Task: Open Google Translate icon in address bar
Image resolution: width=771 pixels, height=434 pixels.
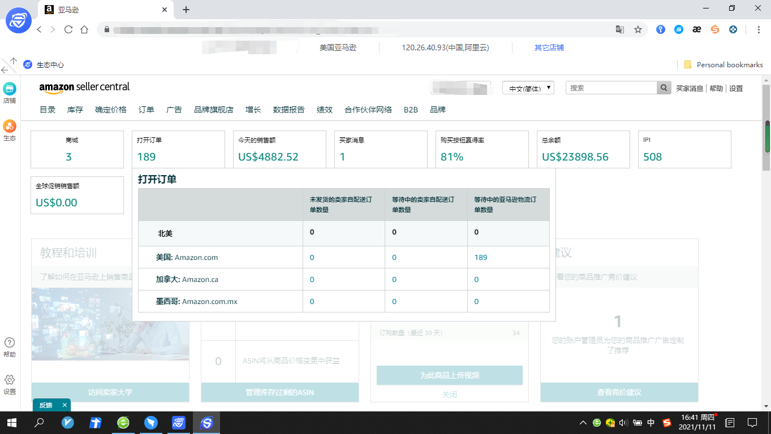Action: [620, 29]
